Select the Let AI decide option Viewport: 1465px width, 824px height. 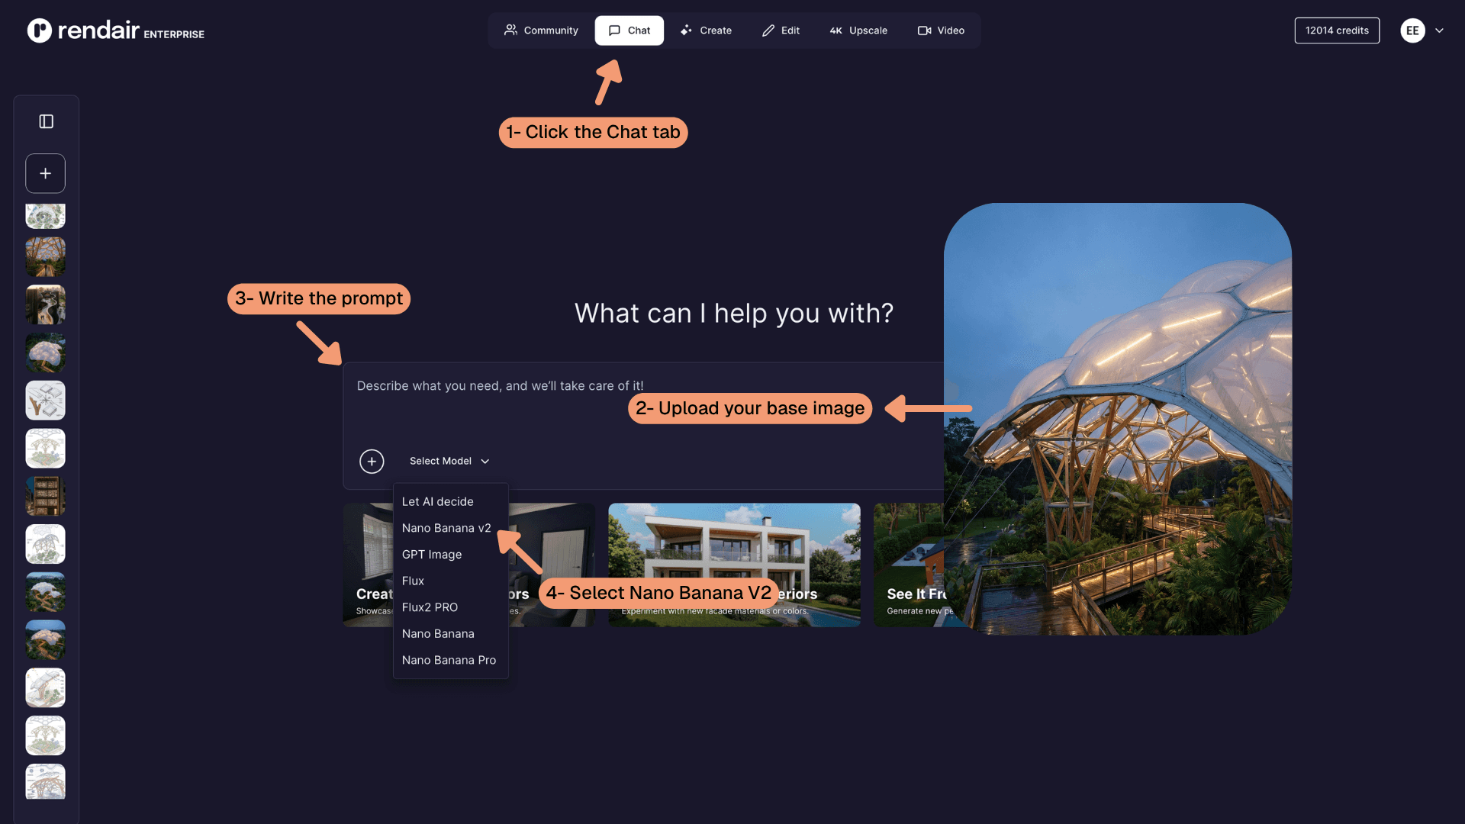[438, 501]
